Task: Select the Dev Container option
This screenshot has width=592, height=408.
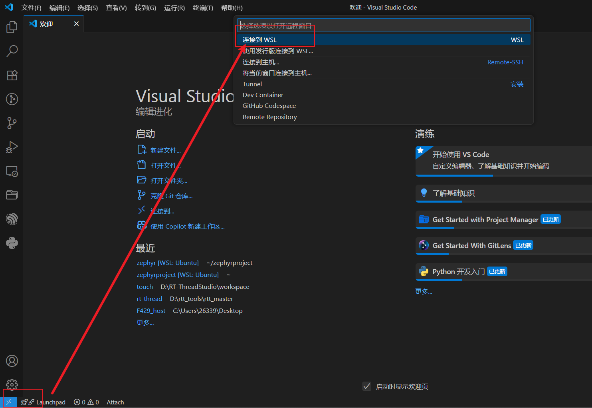Action: click(x=383, y=95)
